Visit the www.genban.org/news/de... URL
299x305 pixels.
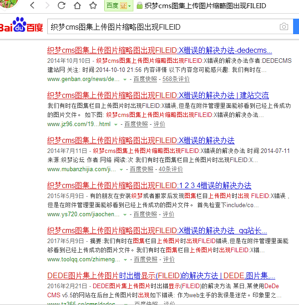[83, 79]
